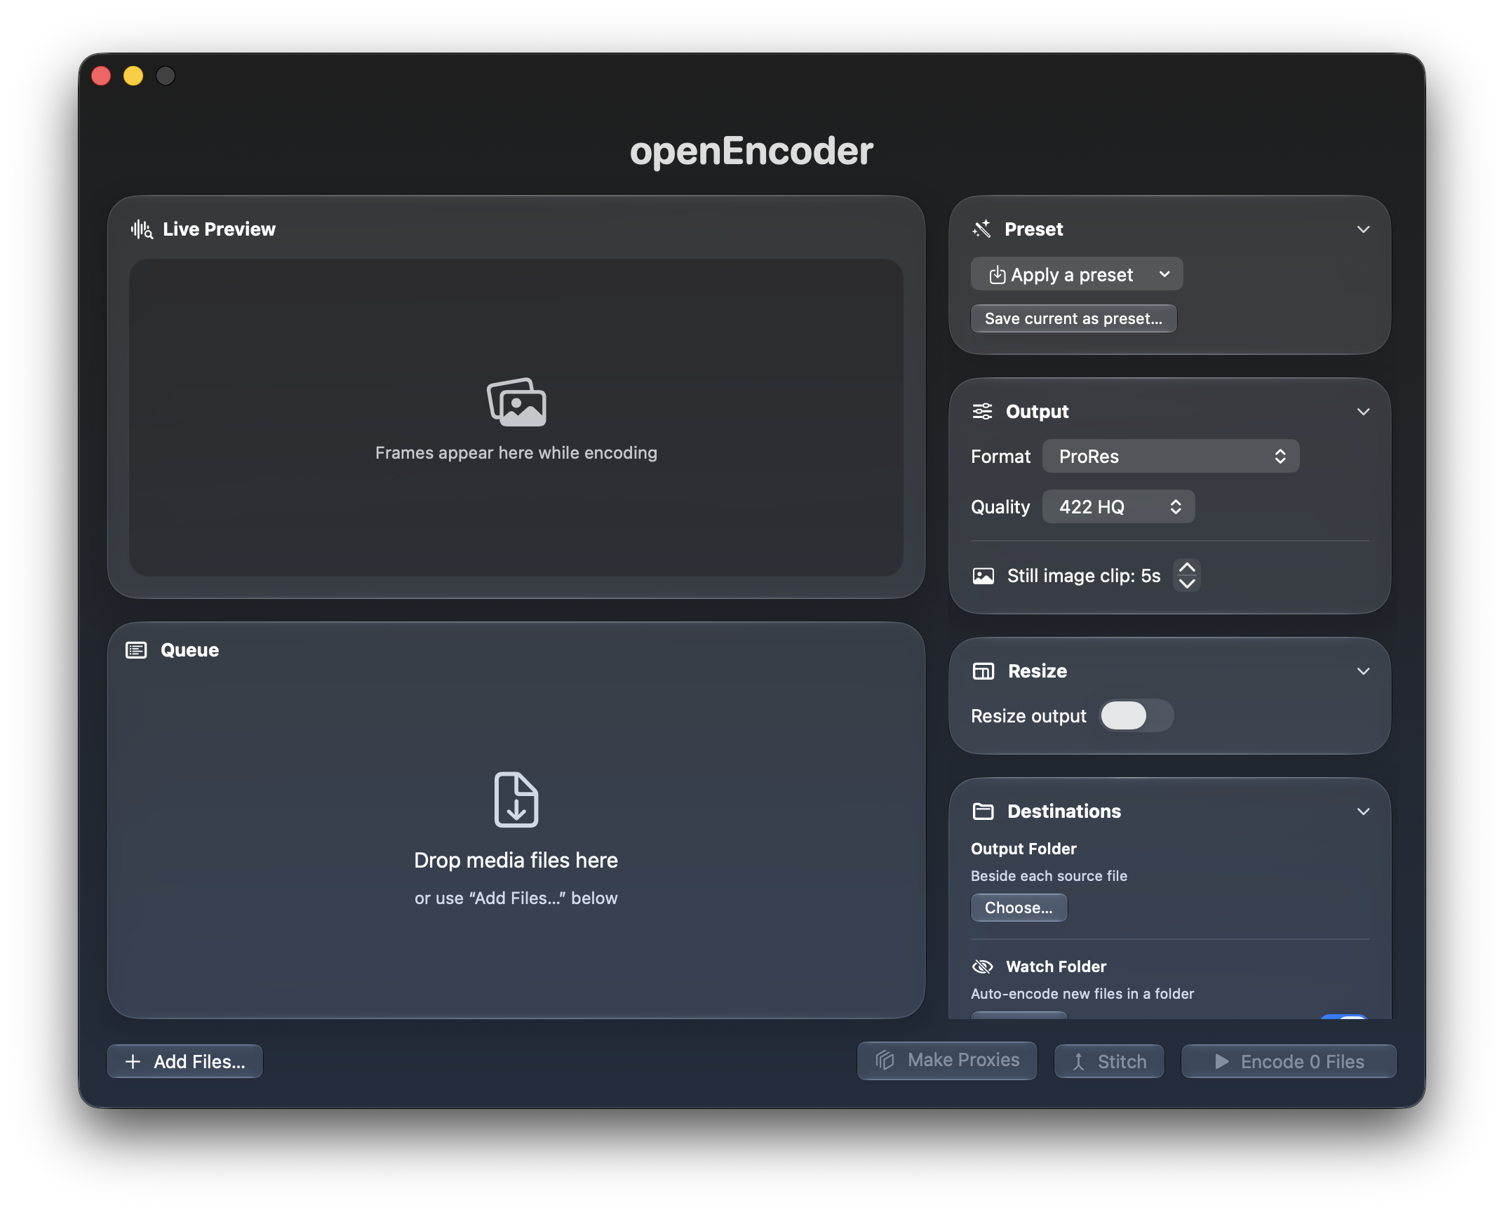The height and width of the screenshot is (1212, 1504).
Task: Click the Beside each source file text
Action: tap(1049, 876)
